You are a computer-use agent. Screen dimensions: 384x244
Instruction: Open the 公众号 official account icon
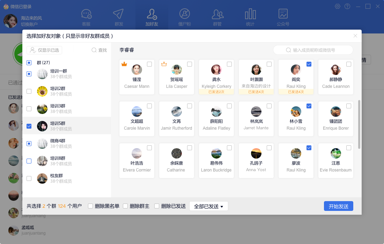click(283, 14)
